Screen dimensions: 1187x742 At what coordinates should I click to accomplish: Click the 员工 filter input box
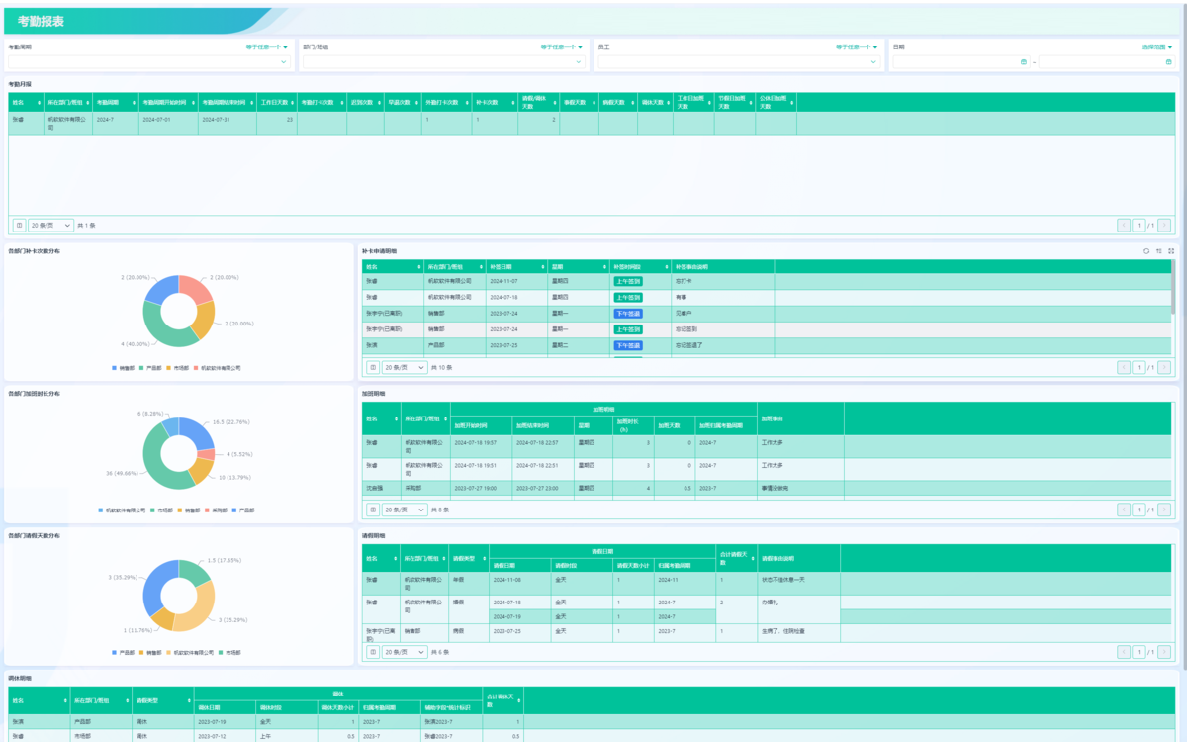point(737,61)
